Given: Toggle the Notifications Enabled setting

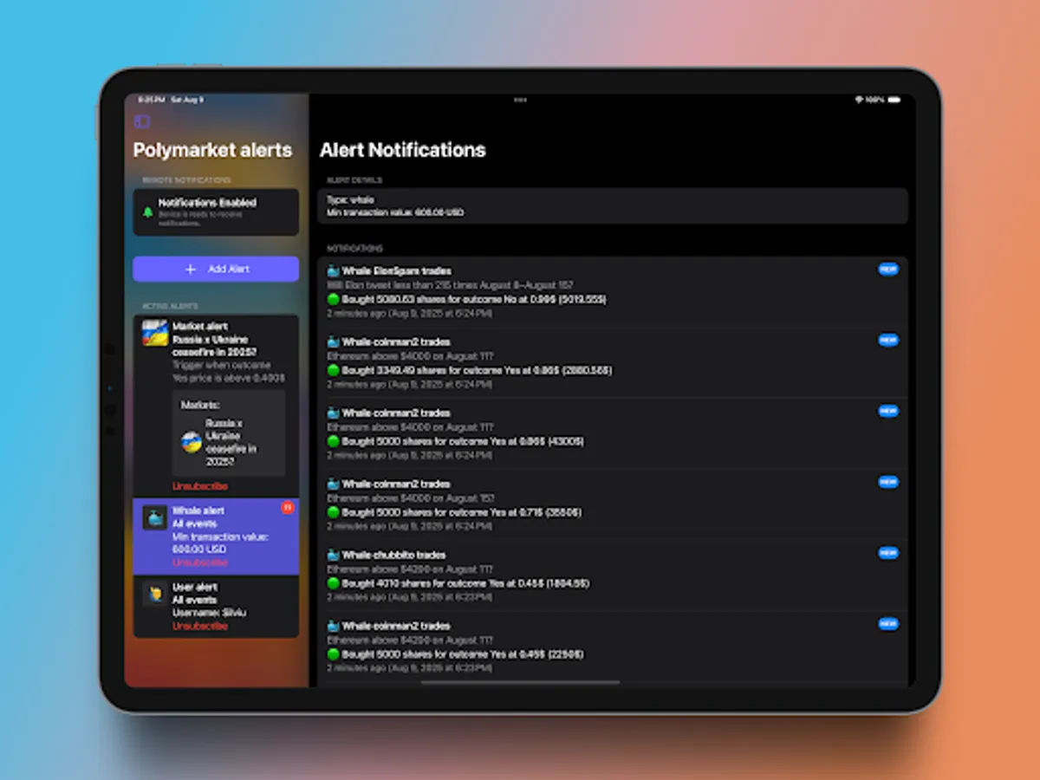Looking at the screenshot, I should point(215,212).
